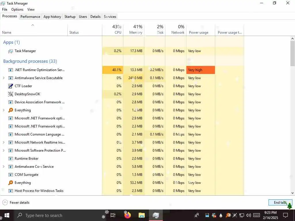Image resolution: width=295 pixels, height=221 pixels.
Task: Select the Microsoft .NET Framework row with 2.9 MB
Action: coord(122,118)
